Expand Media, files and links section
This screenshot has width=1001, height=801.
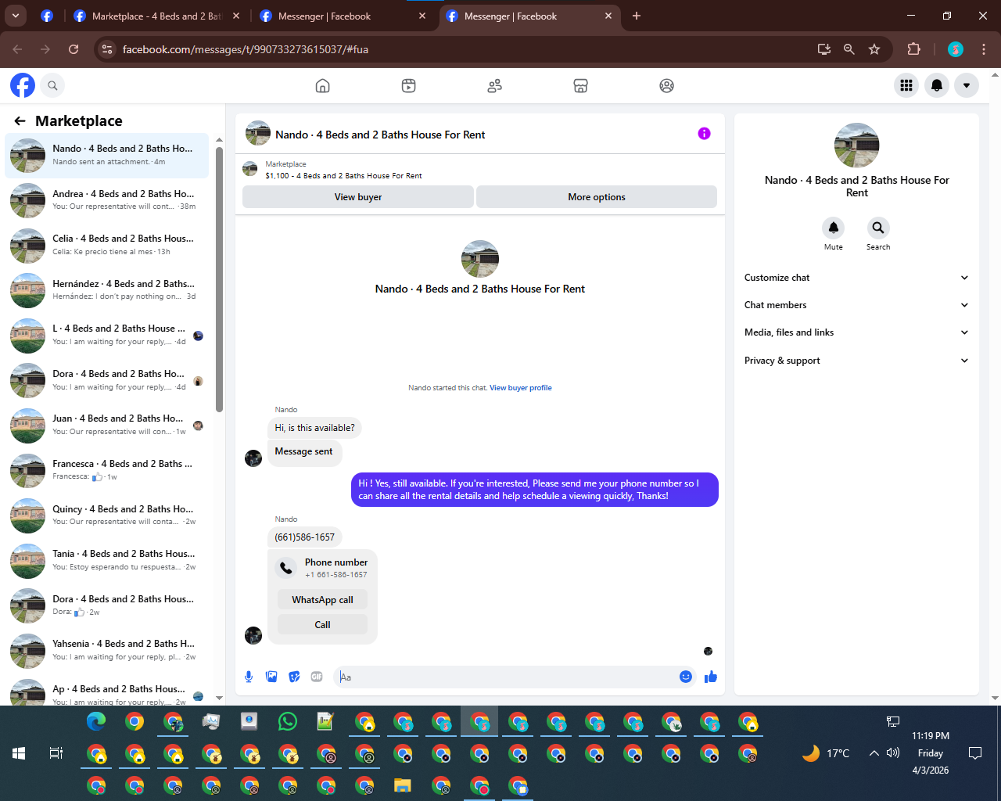(856, 332)
